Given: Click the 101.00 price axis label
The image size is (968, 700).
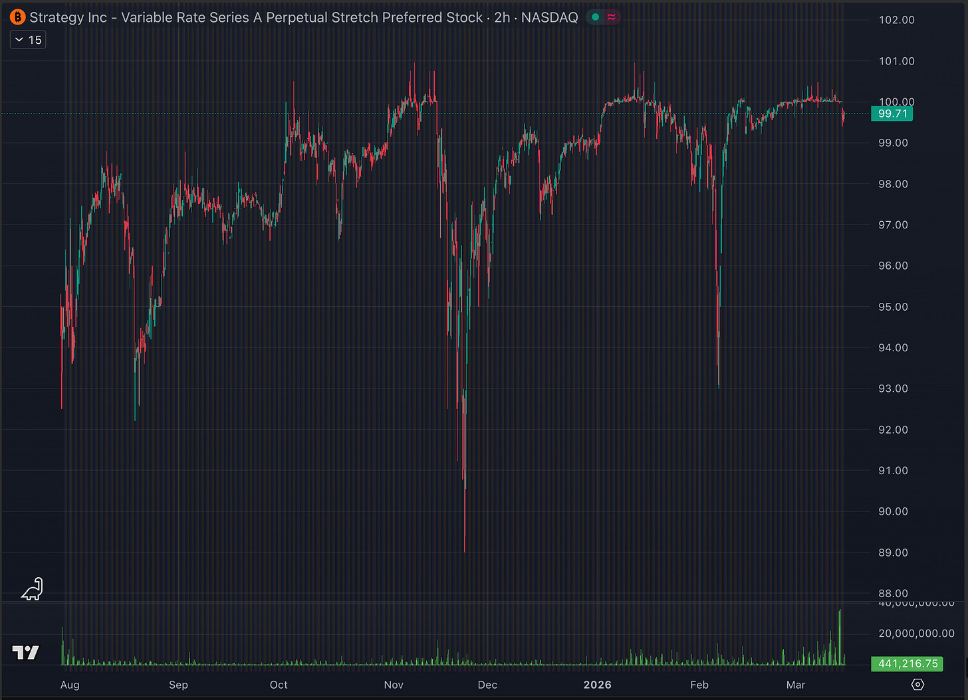Looking at the screenshot, I should pos(896,61).
